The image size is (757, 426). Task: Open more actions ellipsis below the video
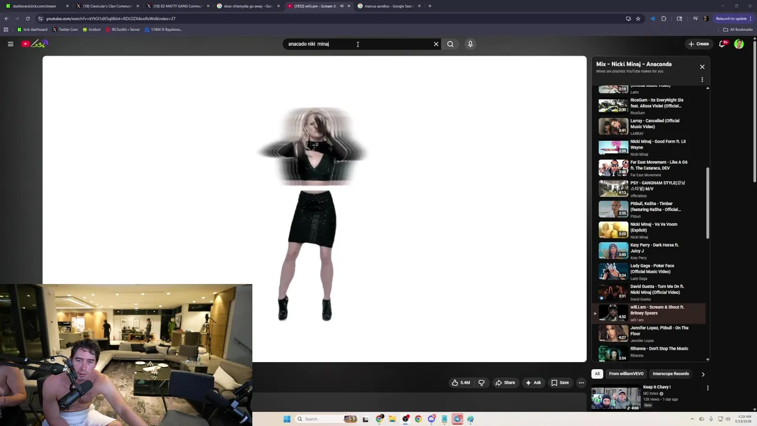pyautogui.click(x=581, y=383)
